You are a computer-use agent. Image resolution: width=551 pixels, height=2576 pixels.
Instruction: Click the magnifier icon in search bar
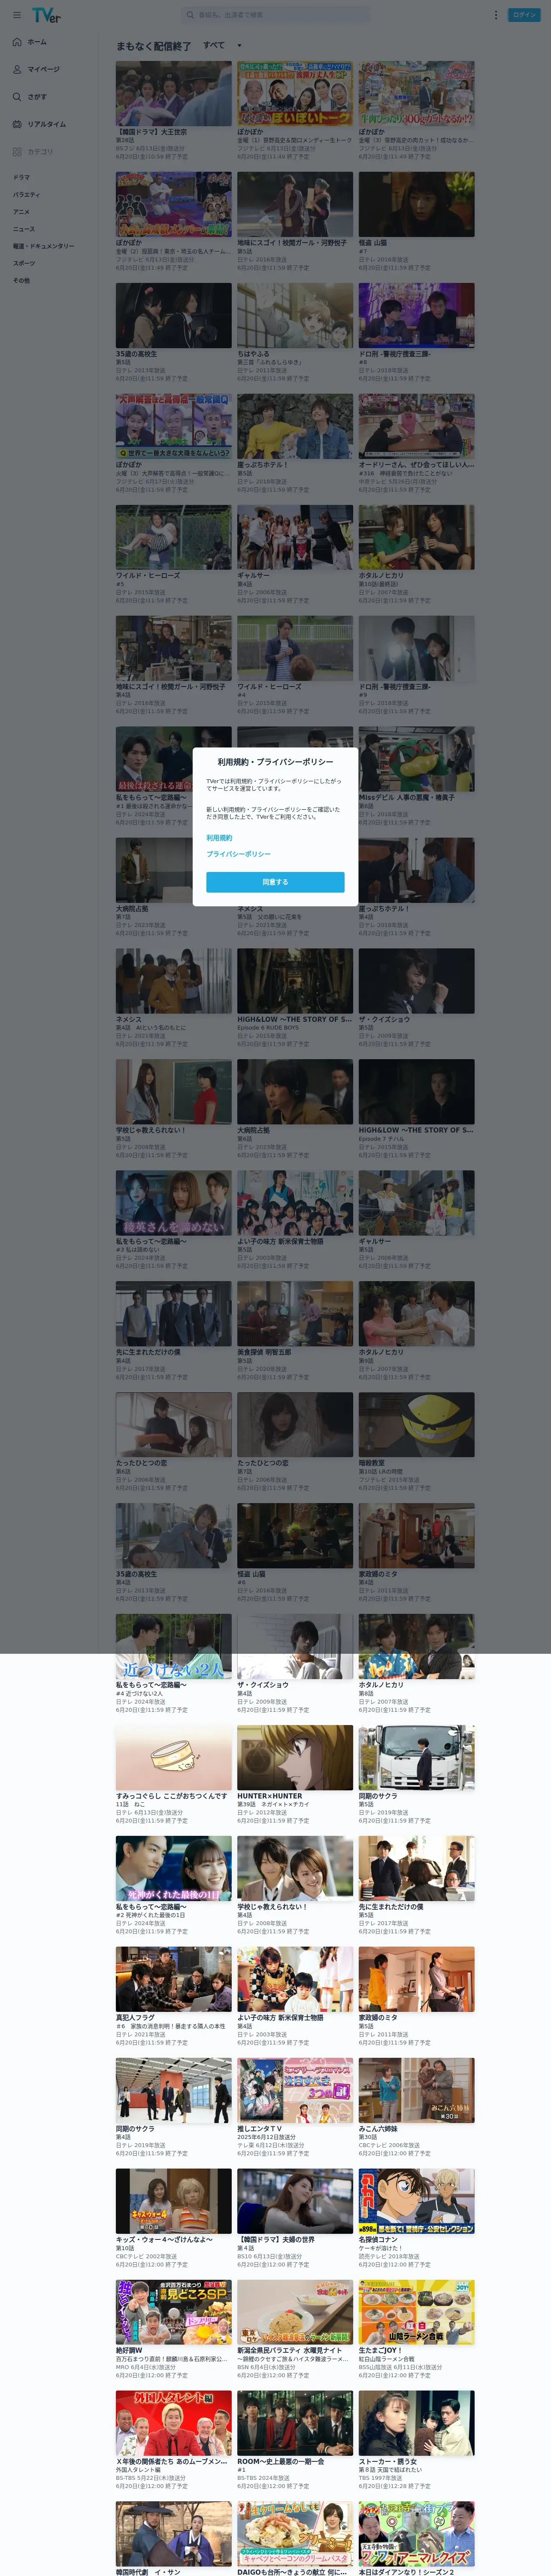point(190,15)
